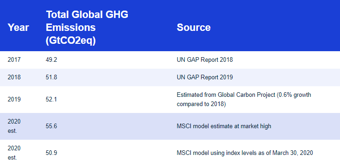Select the year 2018 cell
This screenshot has height=166, width=340.
[x=14, y=77]
